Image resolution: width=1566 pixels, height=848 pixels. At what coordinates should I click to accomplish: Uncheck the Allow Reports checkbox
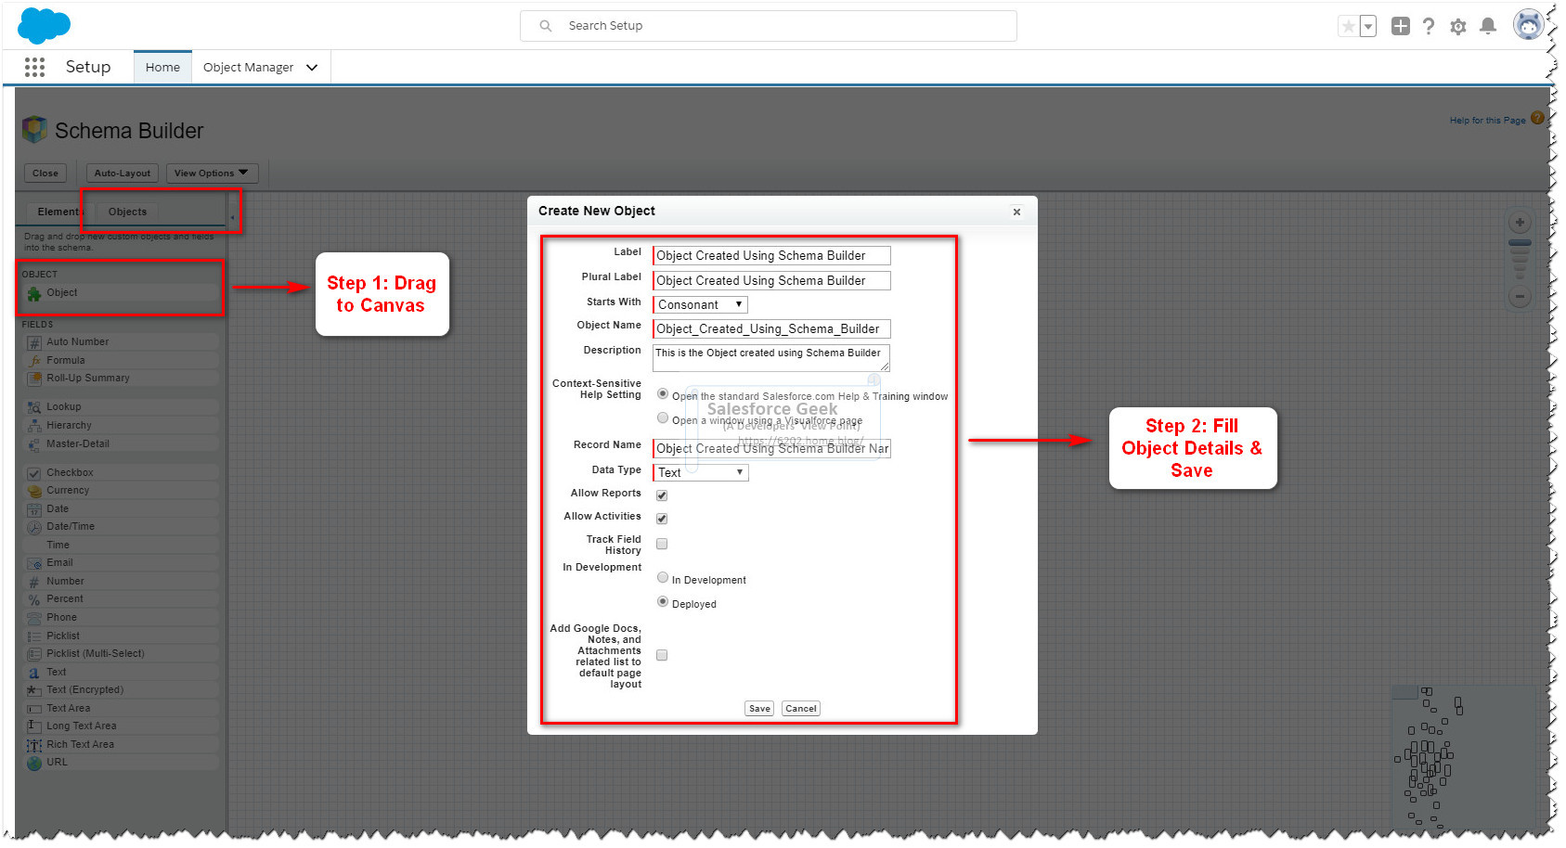click(661, 495)
